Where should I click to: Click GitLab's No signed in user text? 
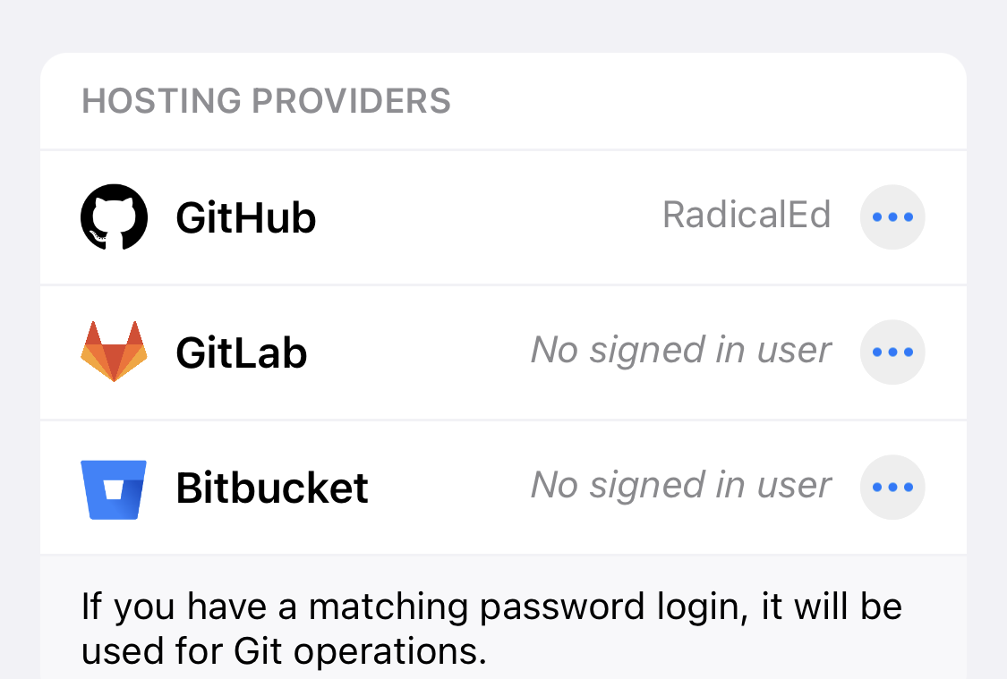point(681,350)
